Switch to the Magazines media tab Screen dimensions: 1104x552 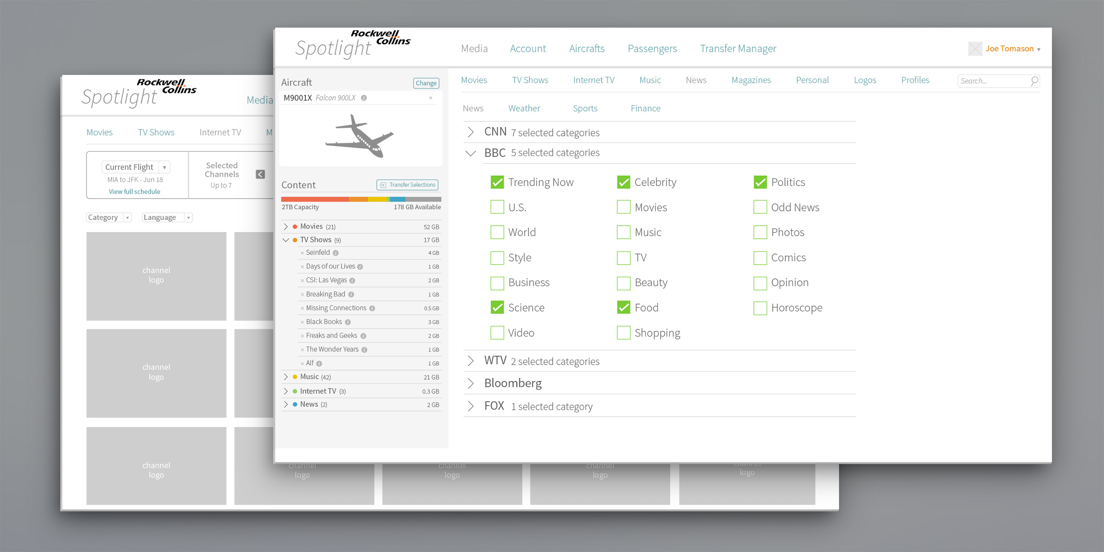(x=751, y=80)
